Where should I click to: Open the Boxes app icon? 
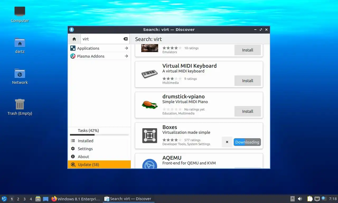click(x=150, y=136)
